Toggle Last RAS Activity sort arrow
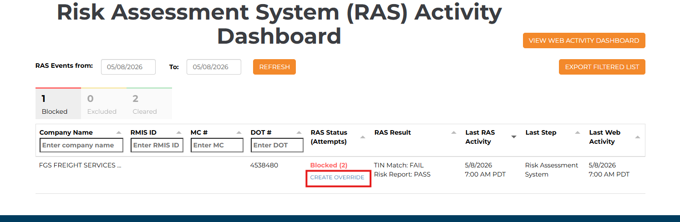 tap(514, 137)
